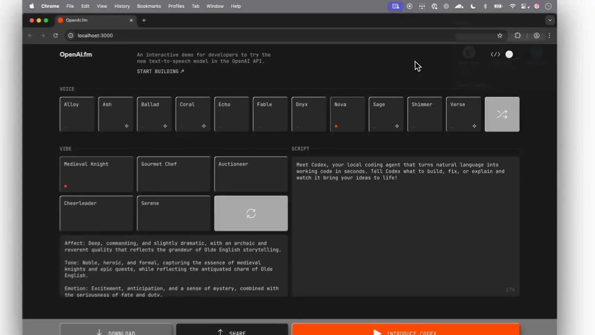Open the Help menu
The height and width of the screenshot is (335, 595).
tap(236, 6)
